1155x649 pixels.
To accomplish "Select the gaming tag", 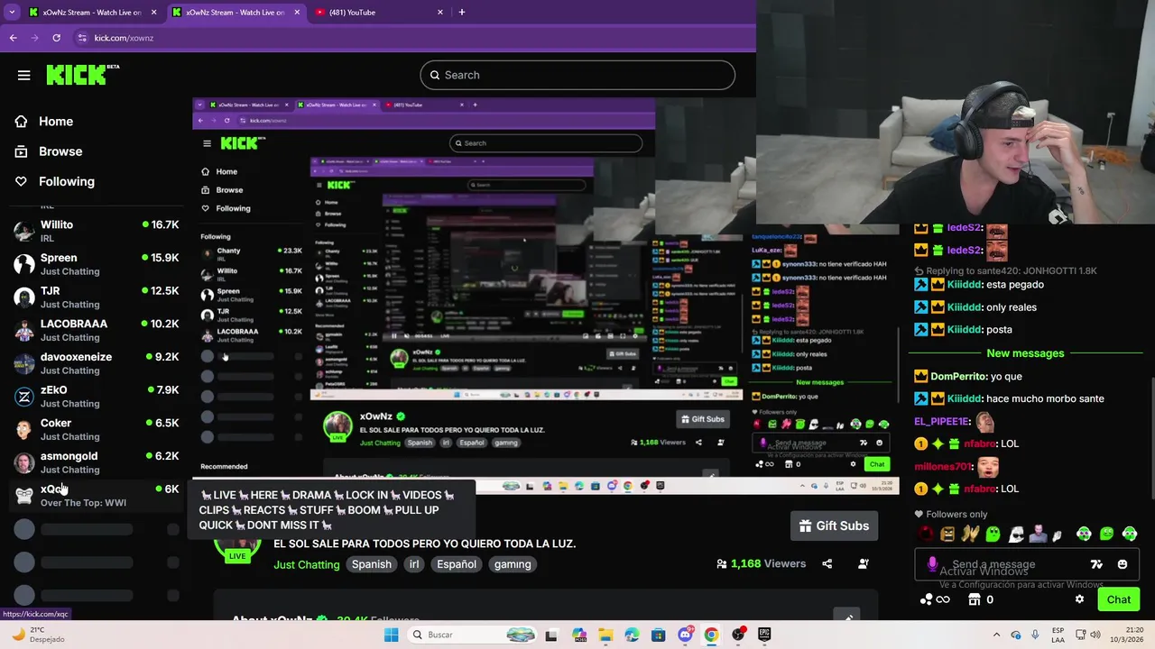I will [513, 564].
